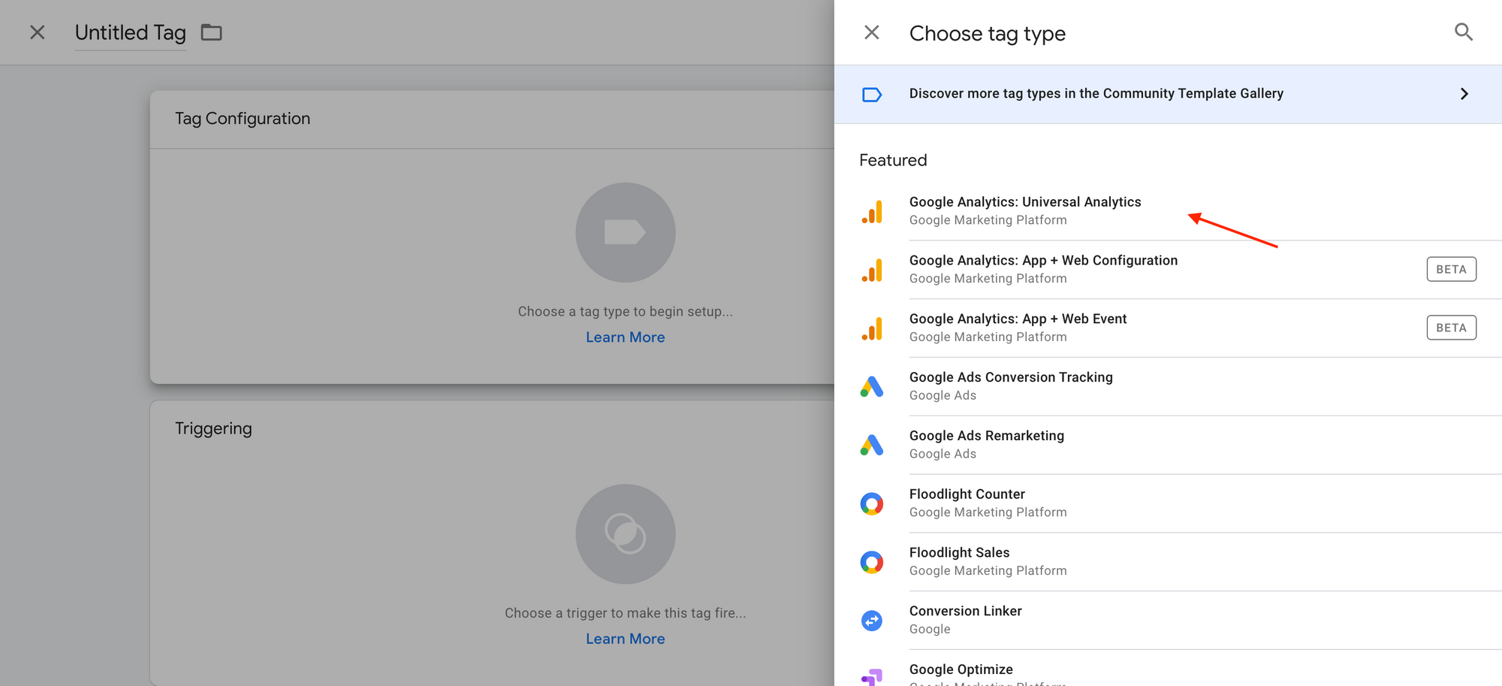Click trigger placeholder icon in Triggering

[x=626, y=534]
